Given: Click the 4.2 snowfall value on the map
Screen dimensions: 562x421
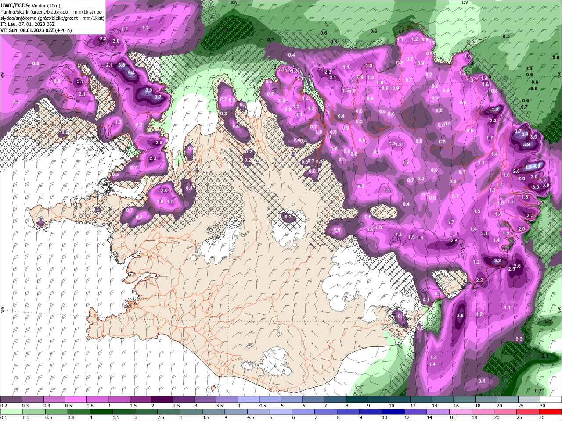Looking at the screenshot, I should (x=131, y=72).
